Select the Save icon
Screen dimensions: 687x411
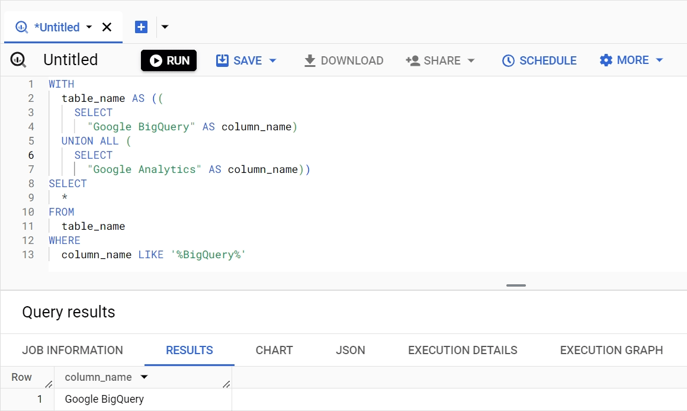click(x=223, y=60)
